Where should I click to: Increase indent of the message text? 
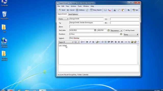(112, 42)
